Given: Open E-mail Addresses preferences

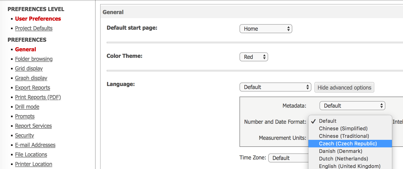Looking at the screenshot, I should click(35, 145).
